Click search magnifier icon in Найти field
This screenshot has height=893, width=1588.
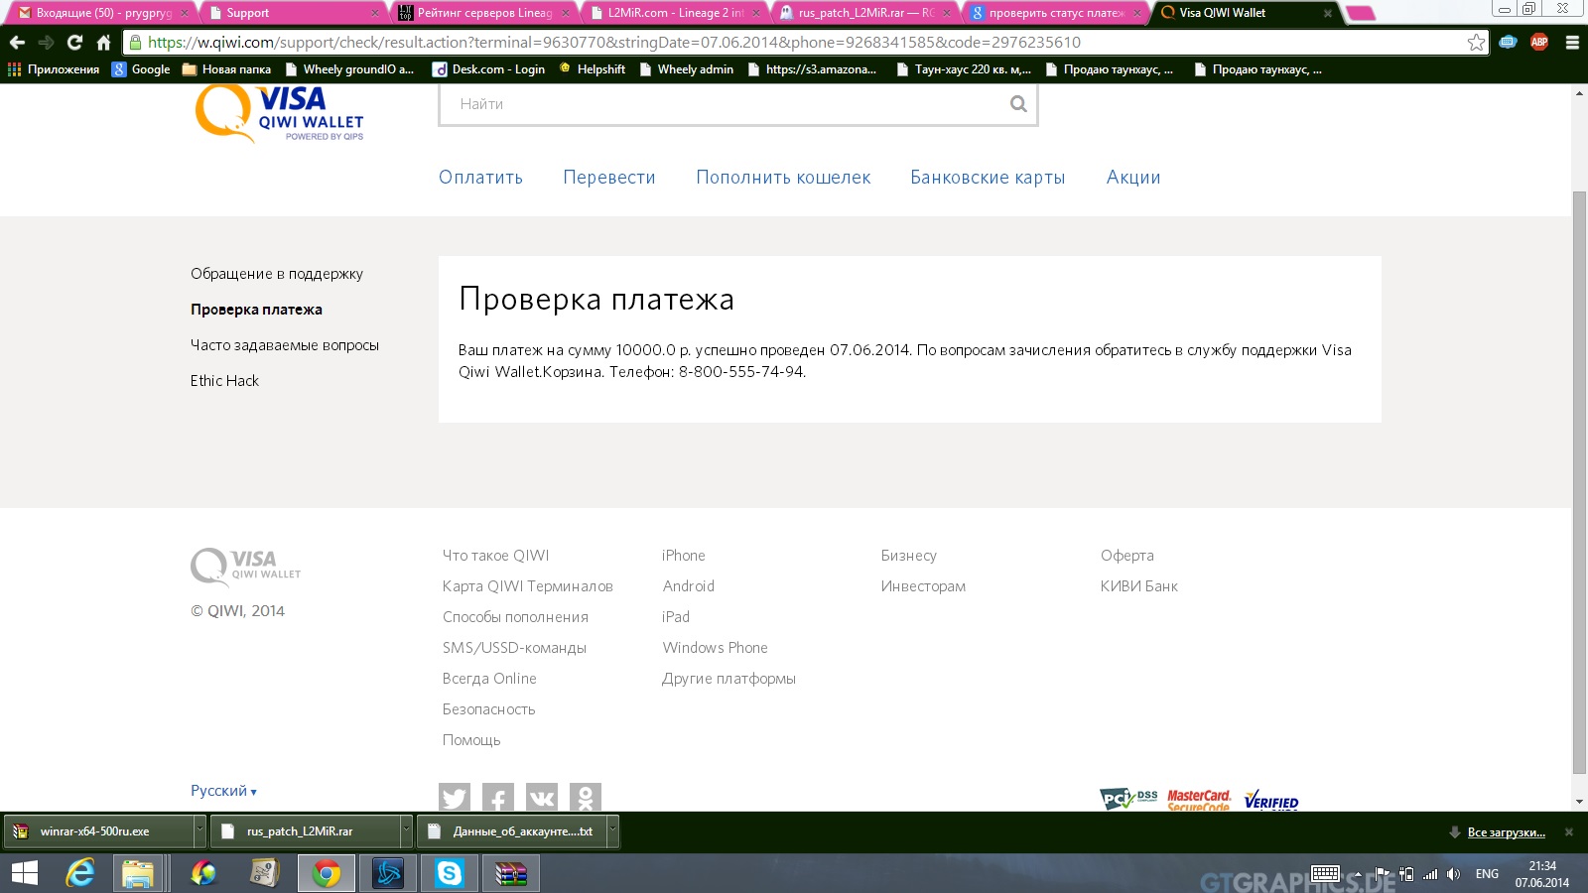pyautogui.click(x=1018, y=103)
